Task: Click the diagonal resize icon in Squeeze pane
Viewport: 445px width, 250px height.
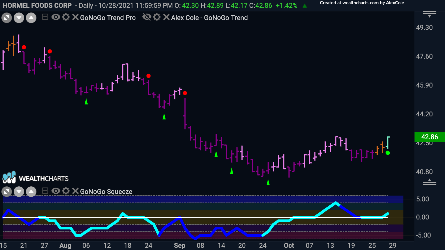Action: [x=7, y=192]
